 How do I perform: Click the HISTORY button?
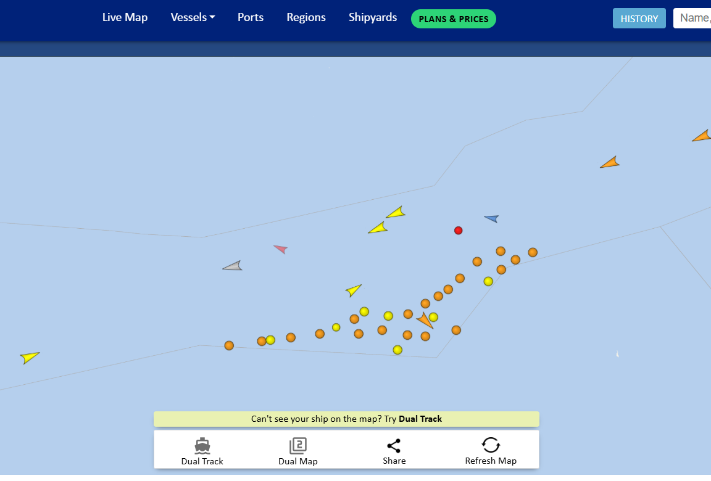(x=639, y=18)
